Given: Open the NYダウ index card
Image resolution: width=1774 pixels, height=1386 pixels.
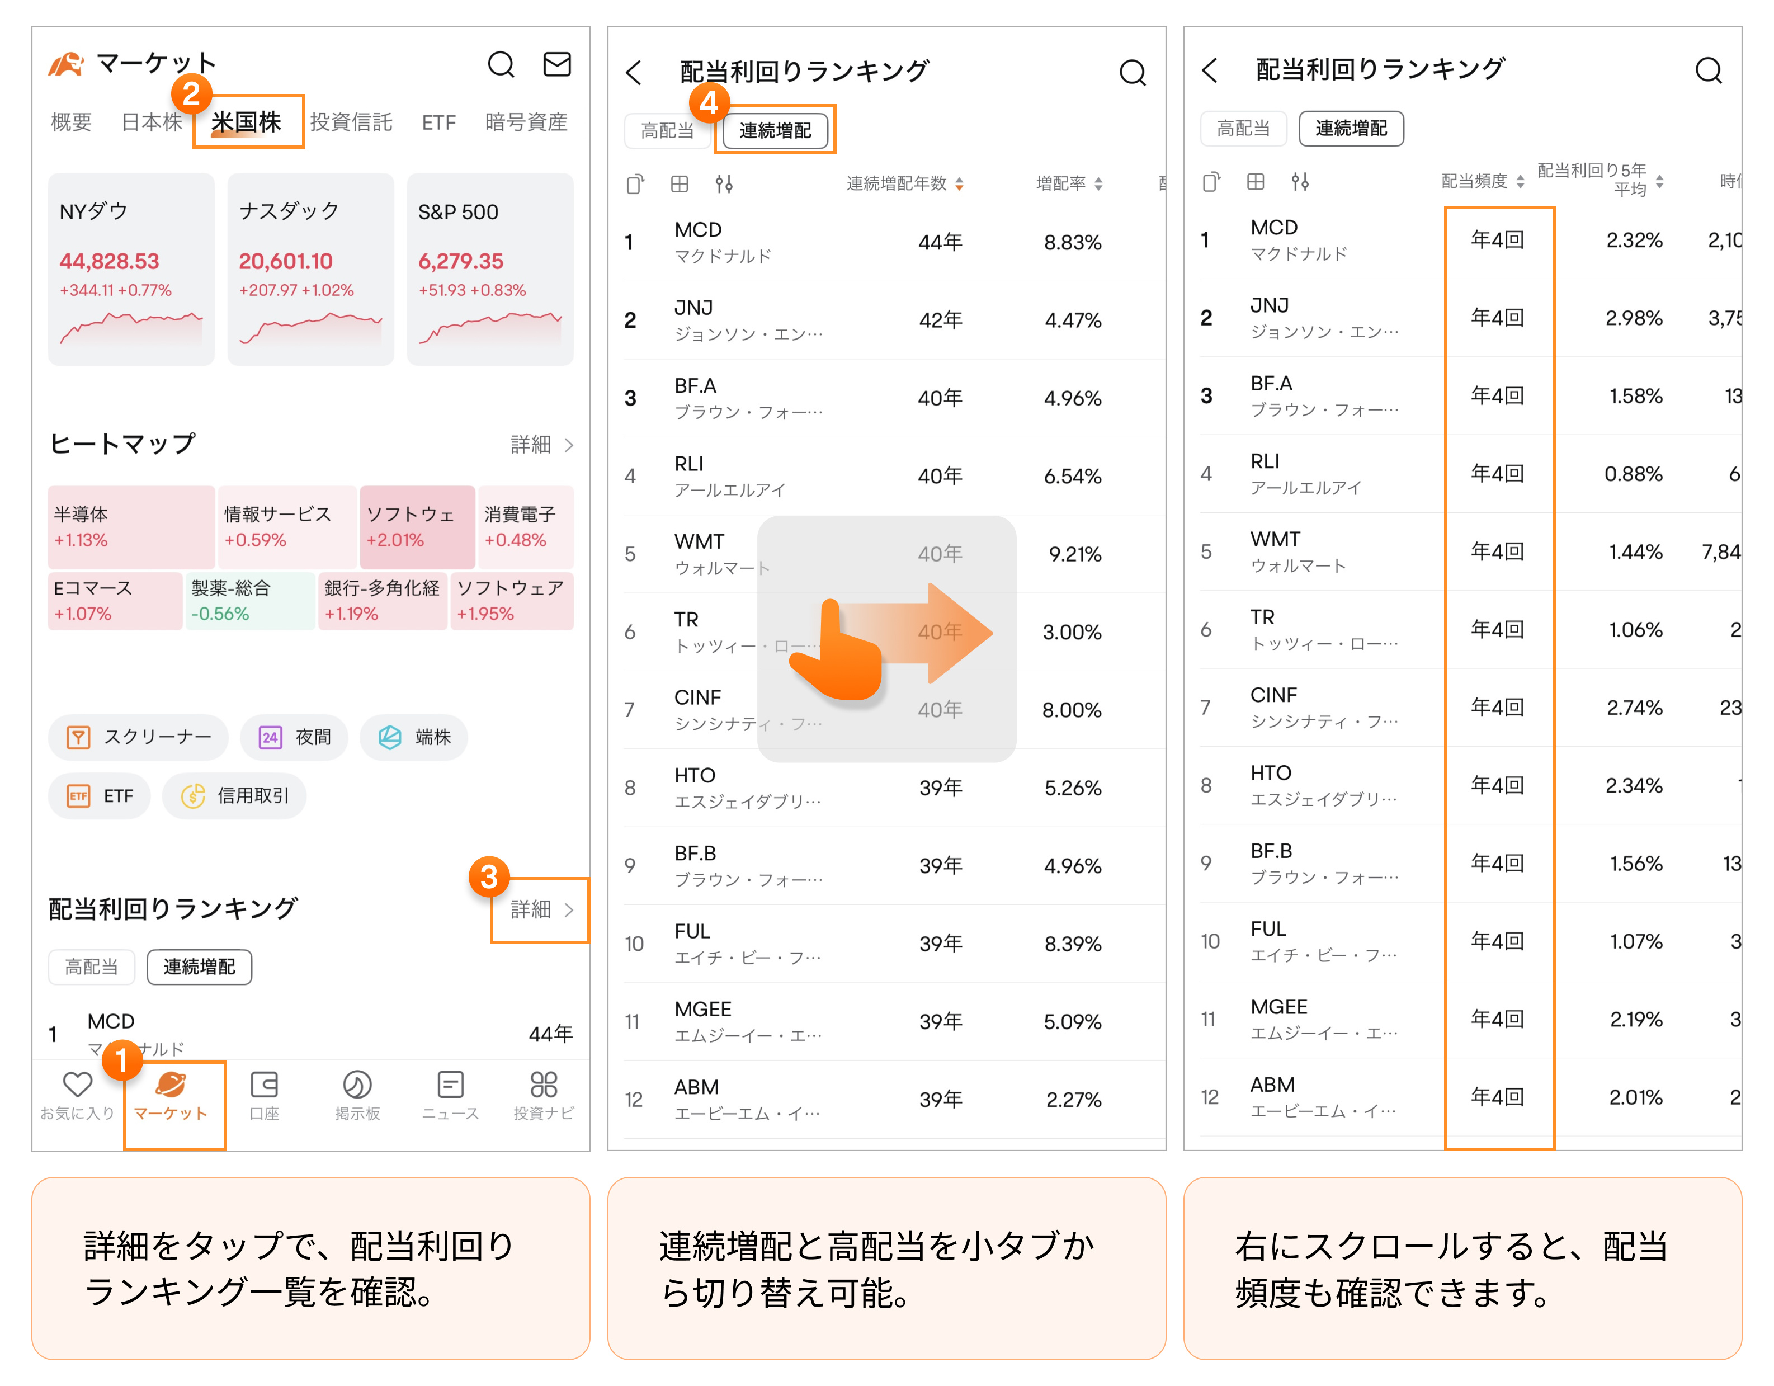Looking at the screenshot, I should point(131,269).
